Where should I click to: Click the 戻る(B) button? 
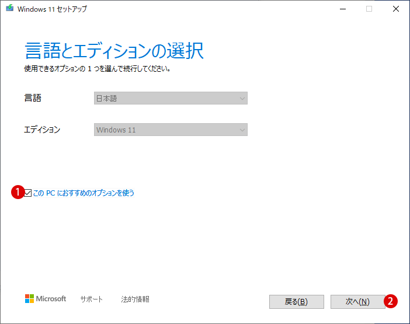(297, 302)
